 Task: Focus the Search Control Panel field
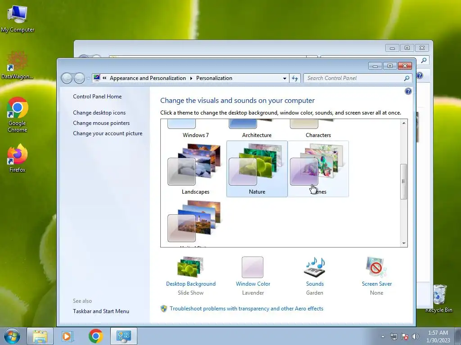tap(354, 78)
